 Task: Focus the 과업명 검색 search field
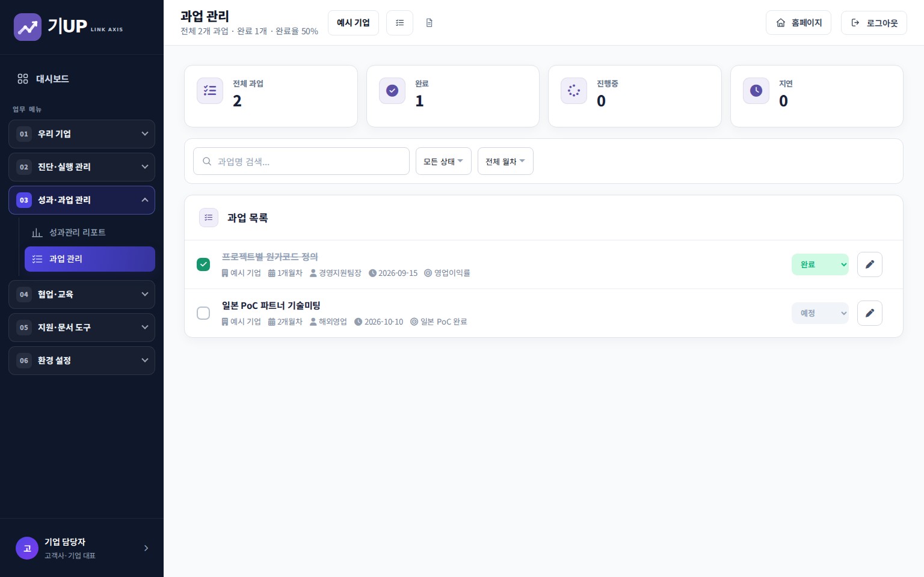pyautogui.click(x=301, y=161)
